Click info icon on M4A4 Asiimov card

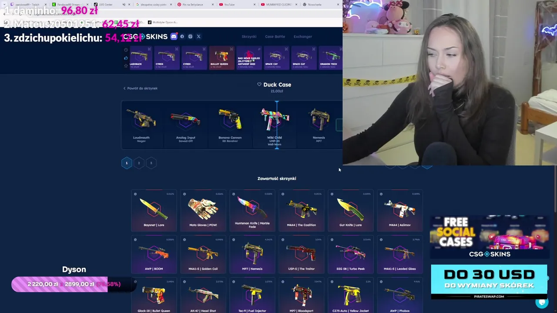pos(381,194)
